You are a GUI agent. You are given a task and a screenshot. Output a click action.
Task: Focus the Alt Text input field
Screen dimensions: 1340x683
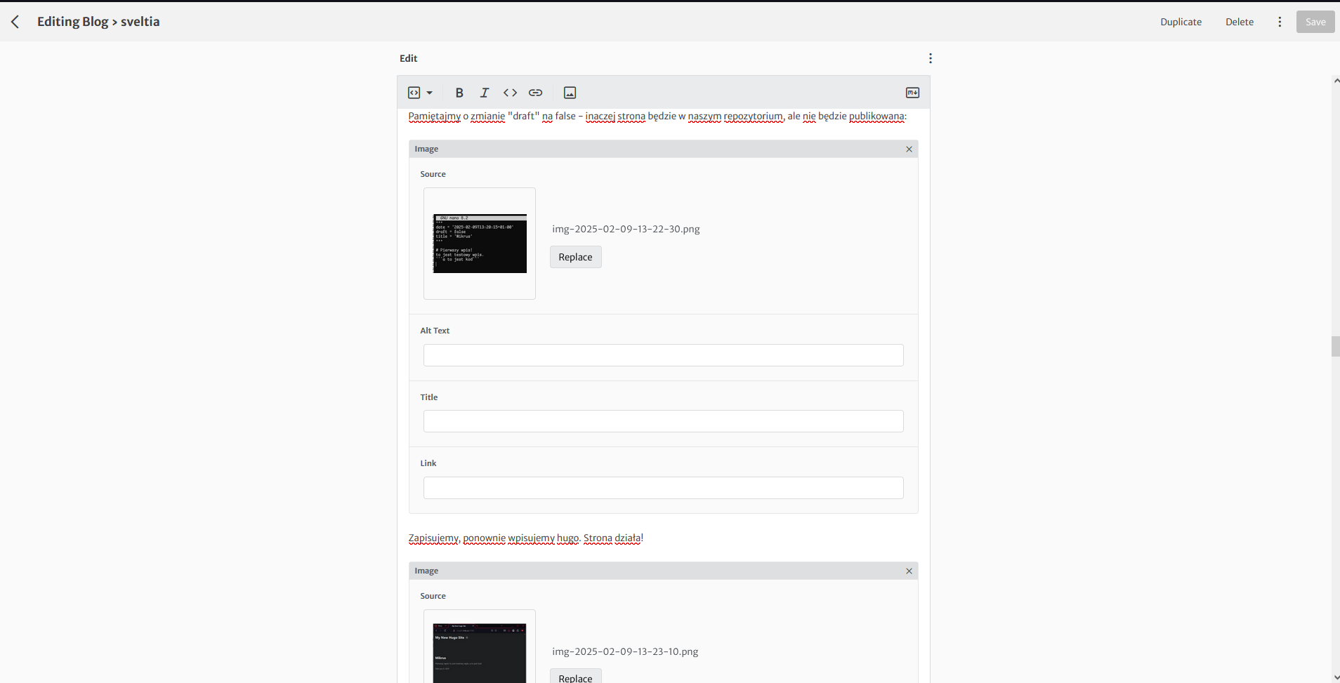tap(663, 355)
